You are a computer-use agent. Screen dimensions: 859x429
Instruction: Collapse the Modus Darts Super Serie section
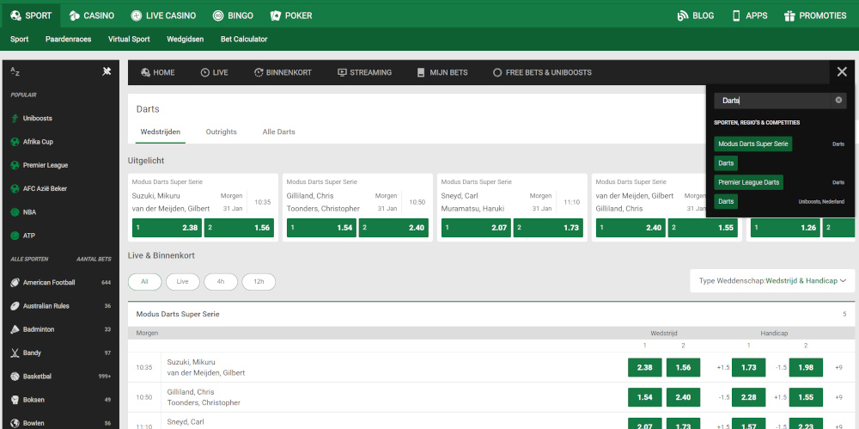click(490, 315)
